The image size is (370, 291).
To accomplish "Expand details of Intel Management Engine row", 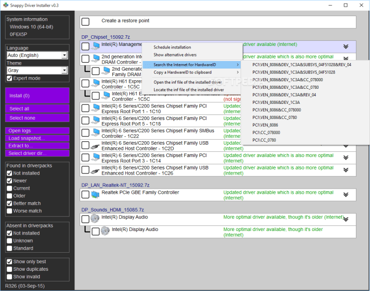I will pyautogui.click(x=346, y=46).
